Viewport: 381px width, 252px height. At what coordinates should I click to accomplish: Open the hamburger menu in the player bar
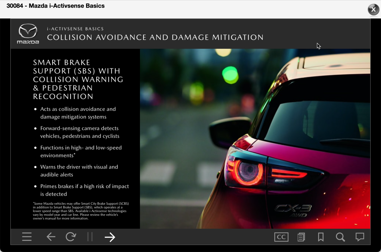pos(27,237)
